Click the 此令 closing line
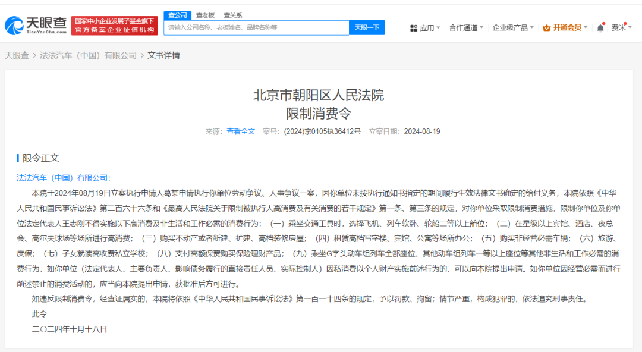 pyautogui.click(x=39, y=314)
